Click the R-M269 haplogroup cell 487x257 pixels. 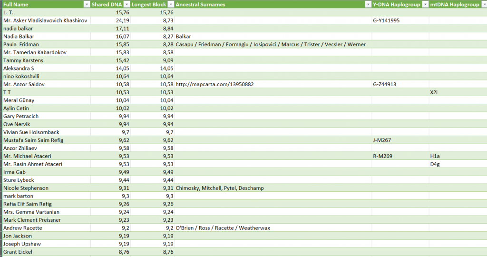pyautogui.click(x=385, y=156)
